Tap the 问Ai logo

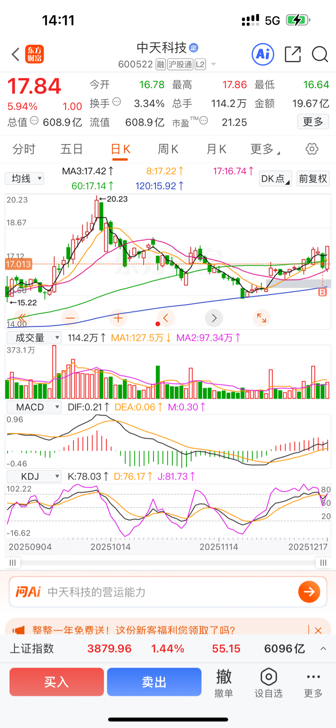[28, 592]
